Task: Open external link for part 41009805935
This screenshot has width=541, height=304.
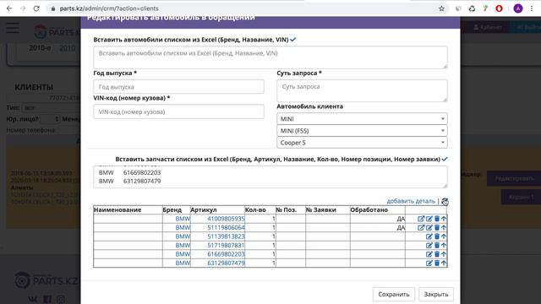Action: pyautogui.click(x=421, y=219)
